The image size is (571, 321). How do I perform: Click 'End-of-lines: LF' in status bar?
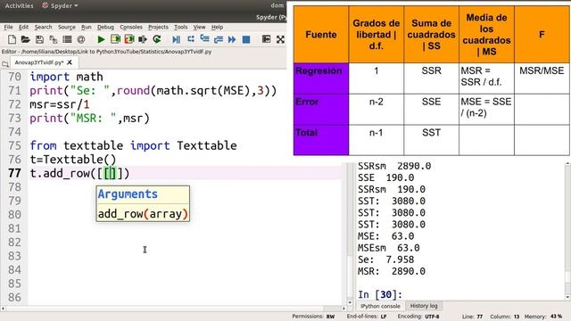tap(367, 317)
